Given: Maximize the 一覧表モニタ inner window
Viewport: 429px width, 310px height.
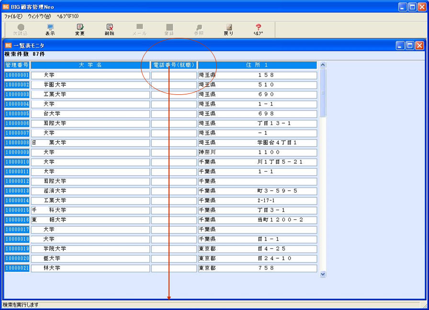Looking at the screenshot, I should [x=410, y=46].
